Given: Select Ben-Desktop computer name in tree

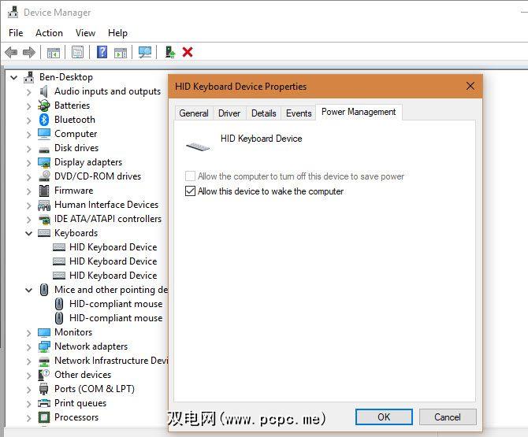Looking at the screenshot, I should click(x=66, y=77).
